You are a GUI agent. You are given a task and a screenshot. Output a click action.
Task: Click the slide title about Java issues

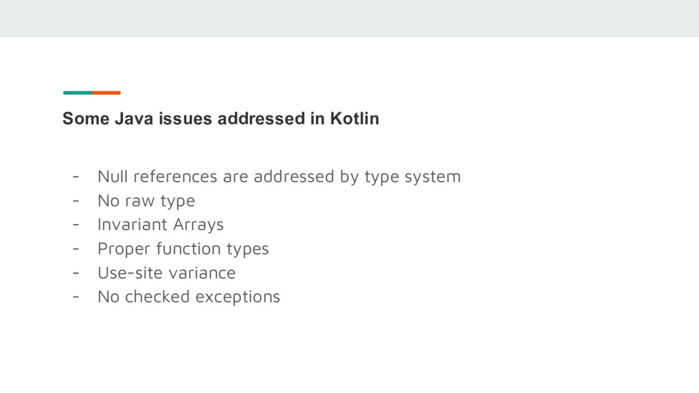(220, 119)
